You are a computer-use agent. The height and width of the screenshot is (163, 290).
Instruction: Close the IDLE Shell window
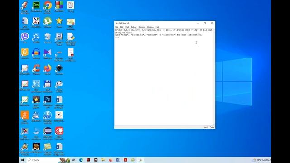(x=212, y=23)
